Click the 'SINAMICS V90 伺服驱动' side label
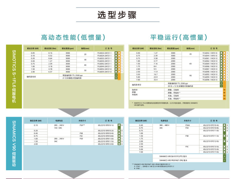This screenshot has width=235, height=179. point(14,143)
